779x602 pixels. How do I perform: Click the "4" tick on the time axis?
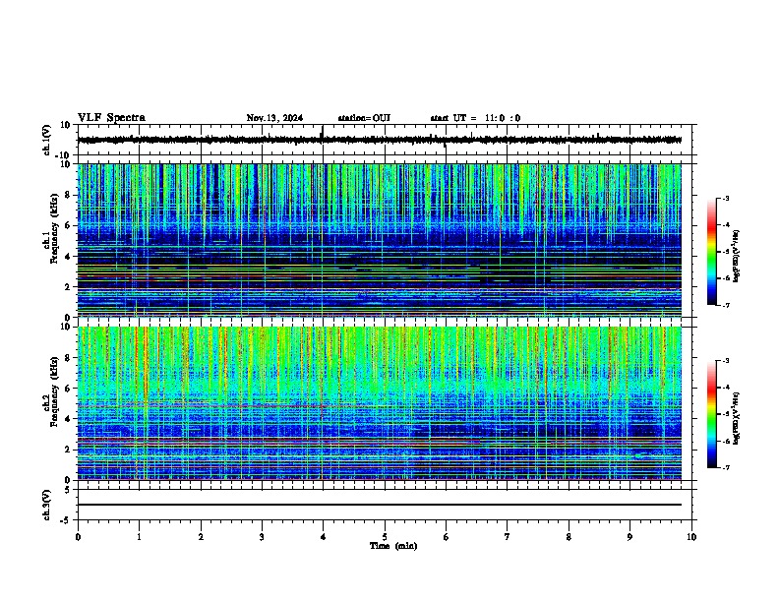coord(324,537)
